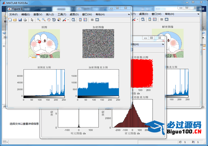Click Show Plot Tools icon in Figure 1
The height and width of the screenshot is (146, 208).
pos(97,20)
